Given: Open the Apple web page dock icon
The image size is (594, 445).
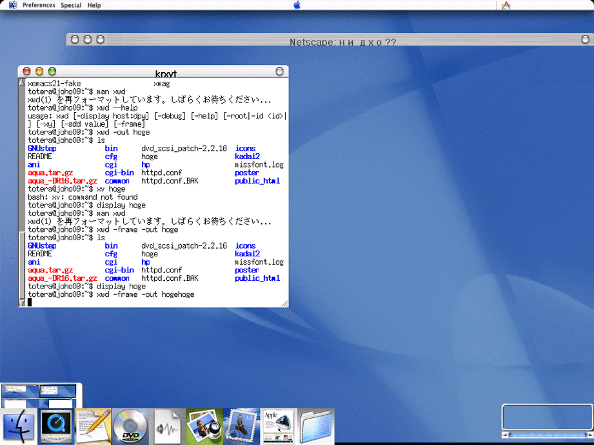Looking at the screenshot, I should 278,426.
